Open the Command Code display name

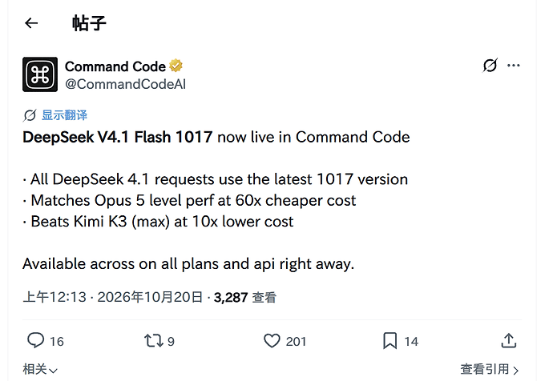115,66
